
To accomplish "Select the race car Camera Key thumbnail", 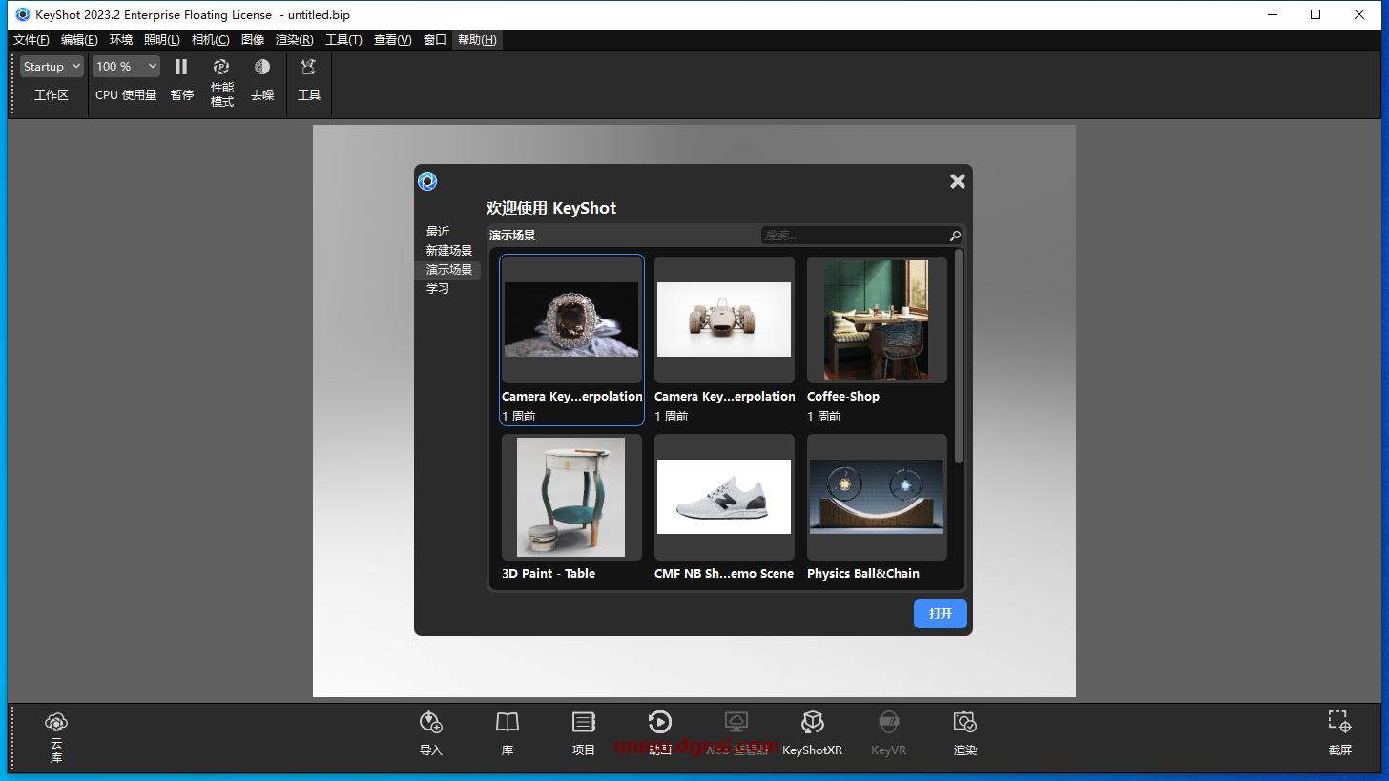I will [724, 319].
